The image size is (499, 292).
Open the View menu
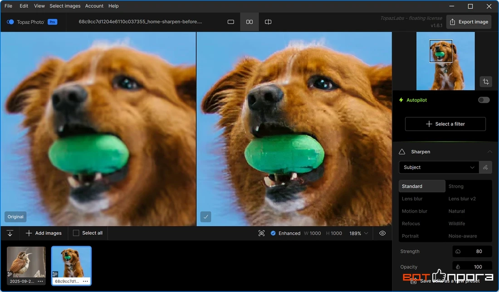(x=39, y=6)
